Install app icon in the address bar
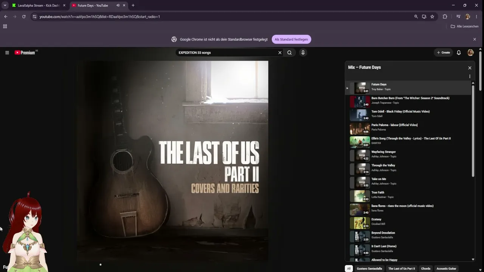This screenshot has height=272, width=484. (x=424, y=17)
